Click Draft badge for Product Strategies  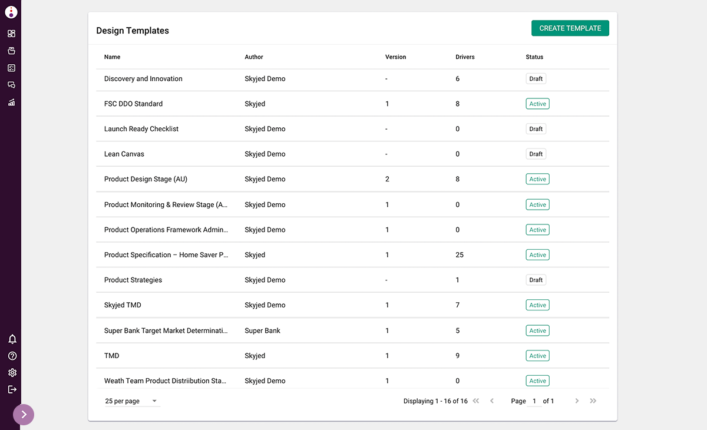click(536, 280)
